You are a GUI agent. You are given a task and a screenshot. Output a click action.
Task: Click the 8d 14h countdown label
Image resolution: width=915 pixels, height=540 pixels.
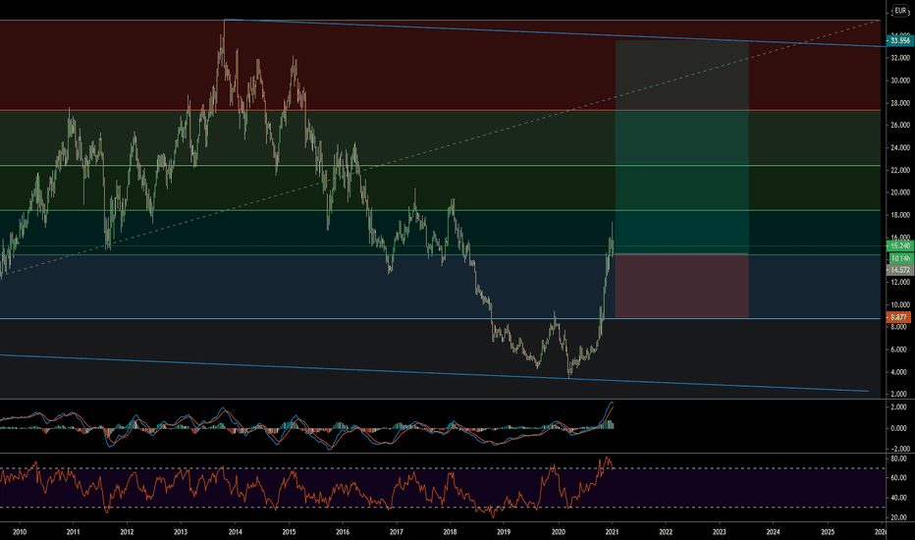(x=900, y=258)
